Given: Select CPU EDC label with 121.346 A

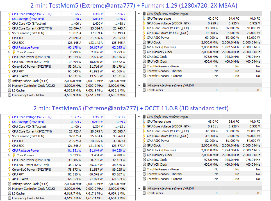Looking at the screenshot, I should coord(18,146).
